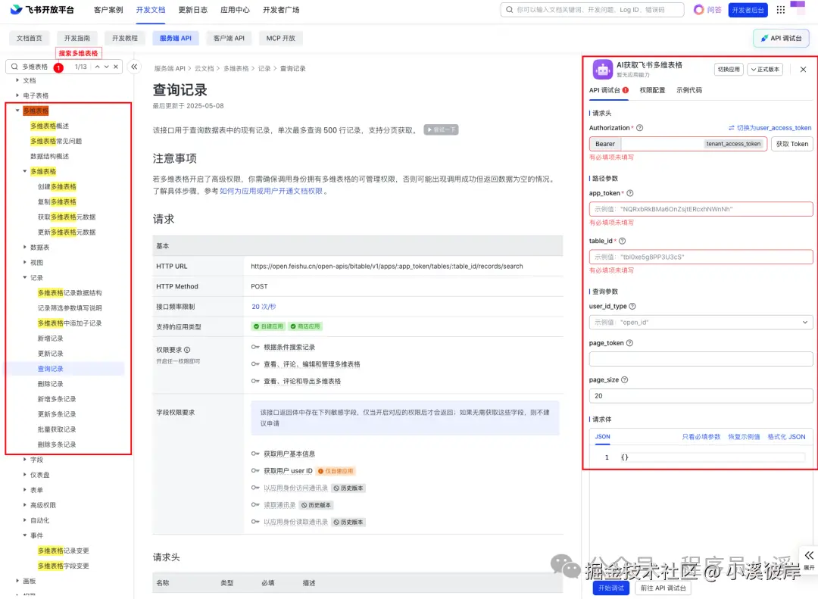Click the 切换应用 button

729,70
